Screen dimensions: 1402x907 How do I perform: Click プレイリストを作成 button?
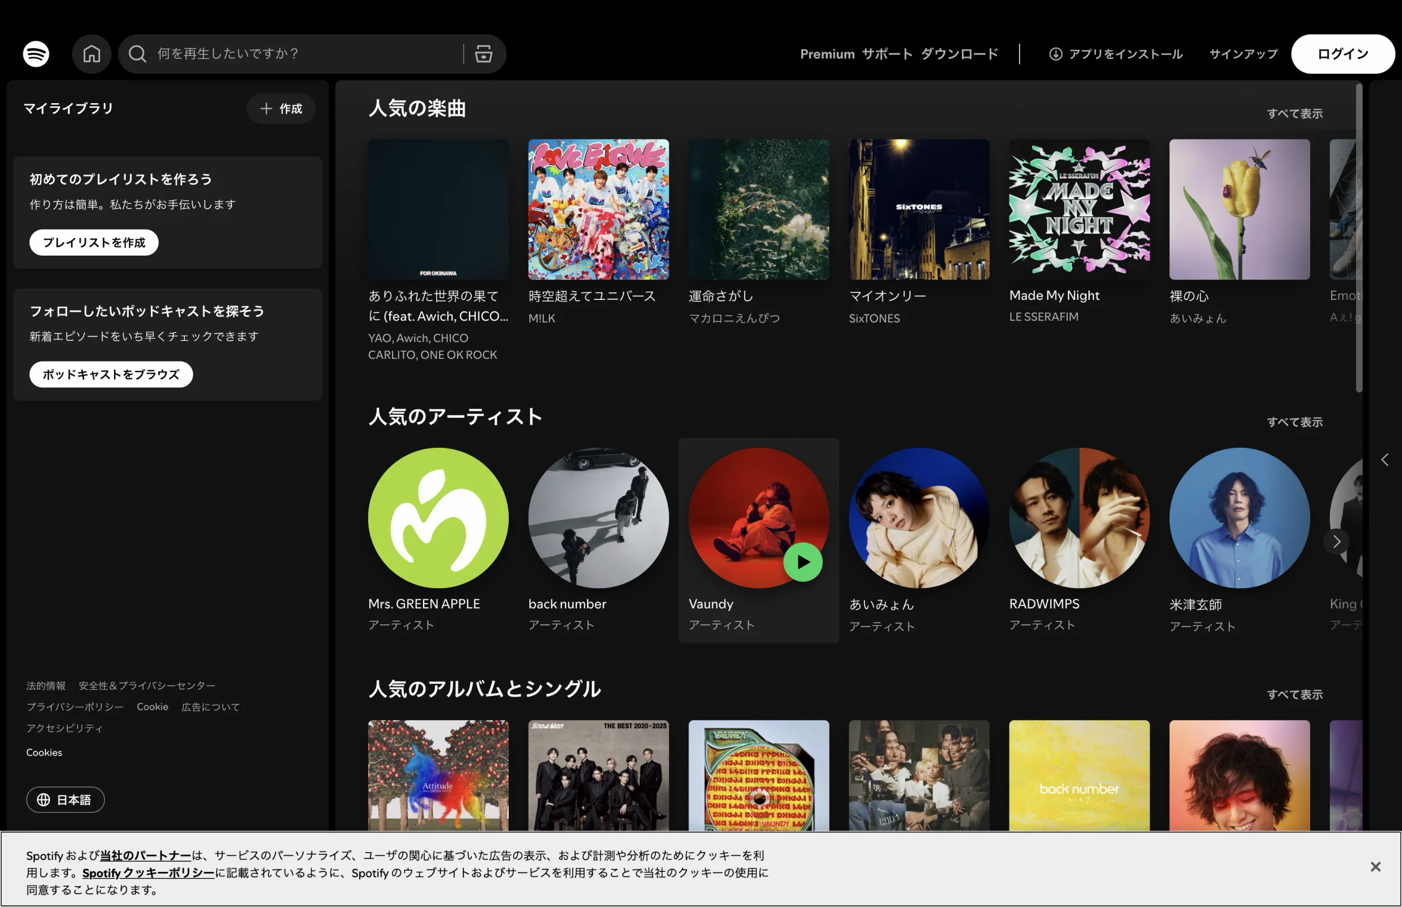(x=94, y=242)
